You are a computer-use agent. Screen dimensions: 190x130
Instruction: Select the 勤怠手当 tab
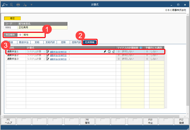coord(24,42)
